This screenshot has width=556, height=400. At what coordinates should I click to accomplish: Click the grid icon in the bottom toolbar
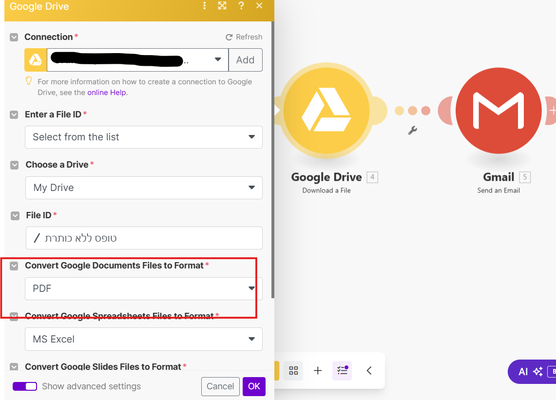point(293,371)
